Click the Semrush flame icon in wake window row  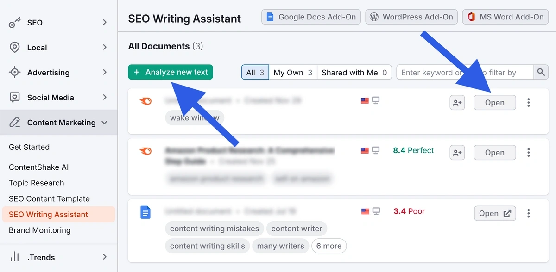point(145,101)
